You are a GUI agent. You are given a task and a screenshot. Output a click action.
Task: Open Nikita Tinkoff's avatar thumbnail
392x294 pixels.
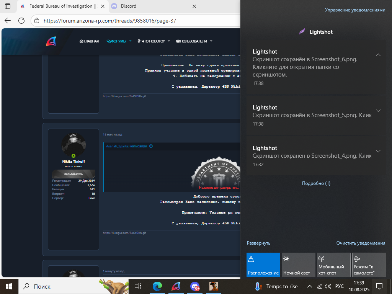(73, 145)
